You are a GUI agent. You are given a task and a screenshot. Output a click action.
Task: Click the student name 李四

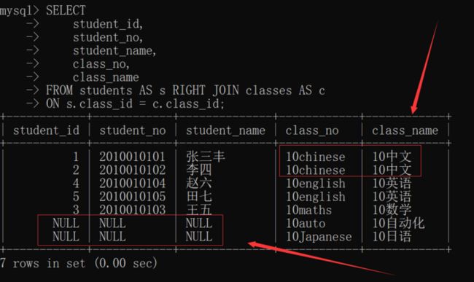199,170
